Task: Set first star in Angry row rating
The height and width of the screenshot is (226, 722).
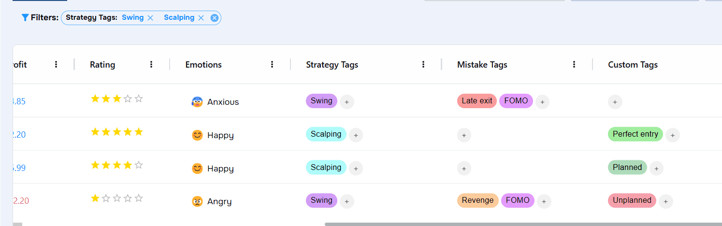Action: click(95, 198)
